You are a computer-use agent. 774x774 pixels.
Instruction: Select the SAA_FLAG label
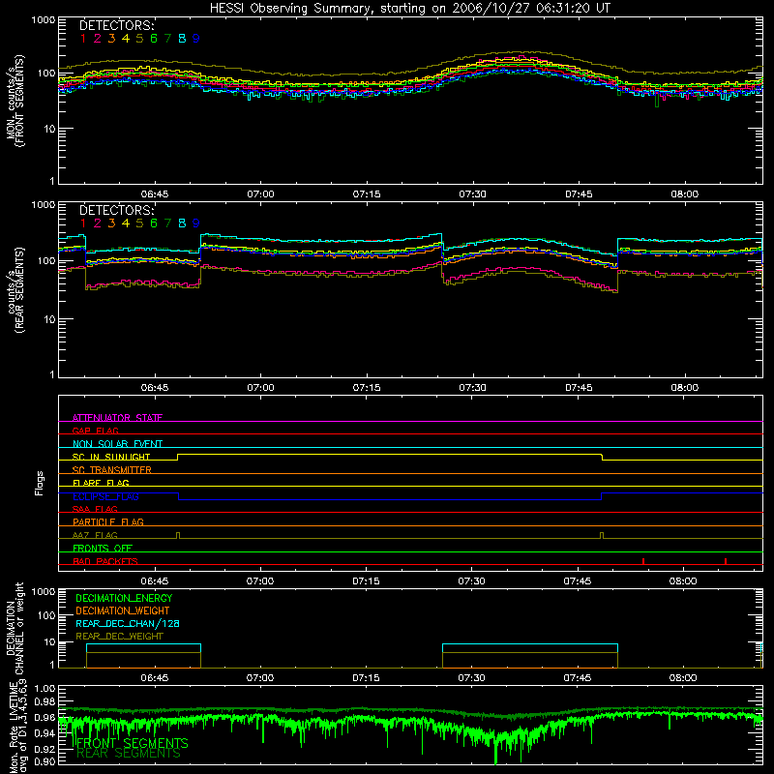[95, 509]
